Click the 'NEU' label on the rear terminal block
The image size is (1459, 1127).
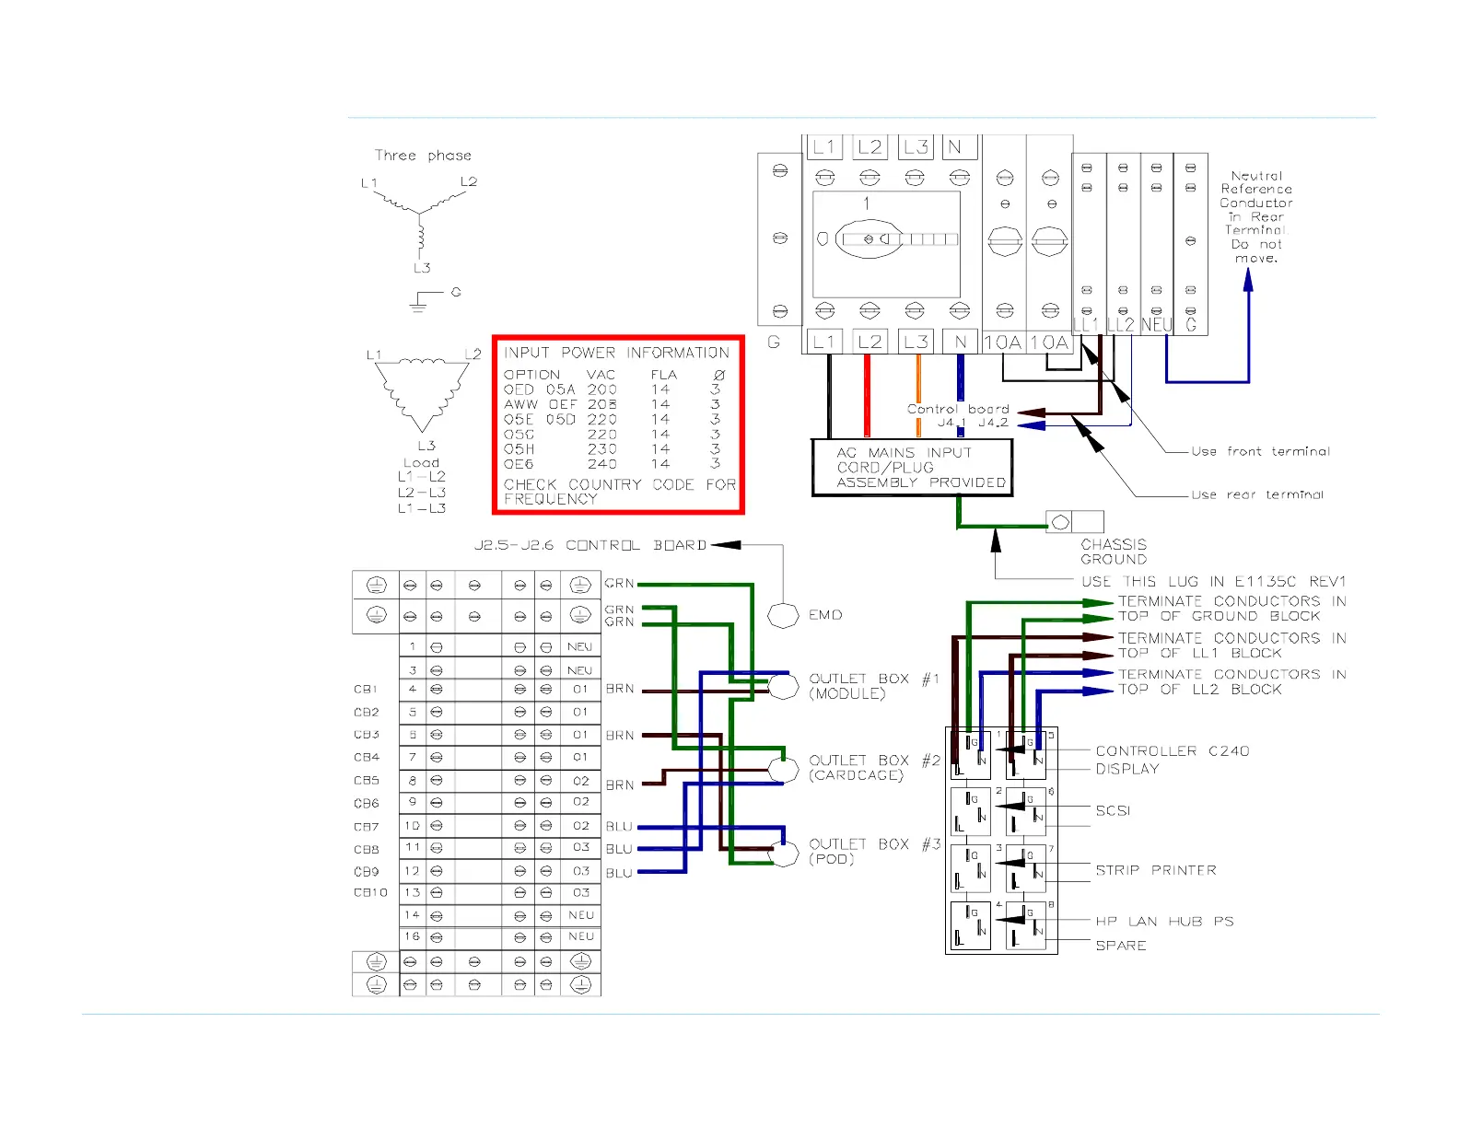pos(1157,324)
